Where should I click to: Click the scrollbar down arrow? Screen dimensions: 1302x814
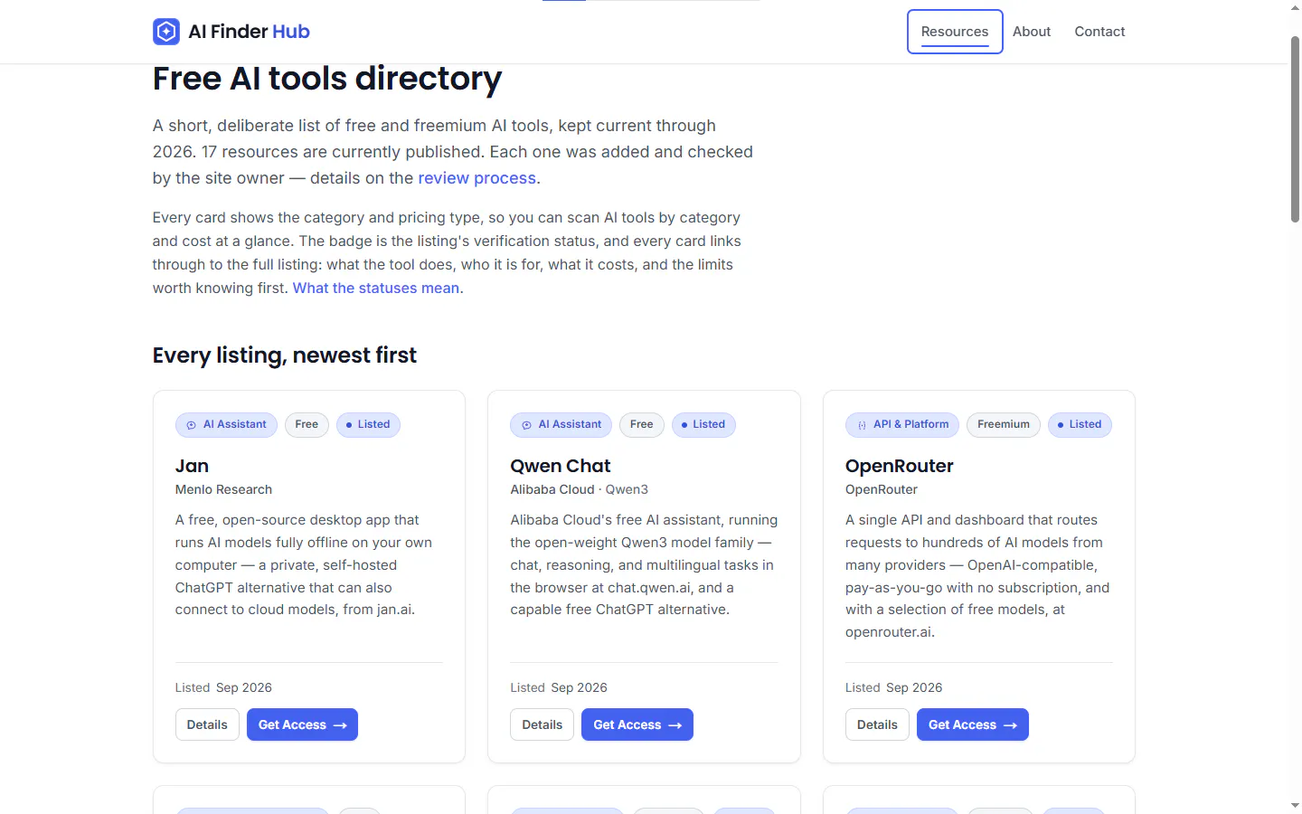pyautogui.click(x=1295, y=805)
